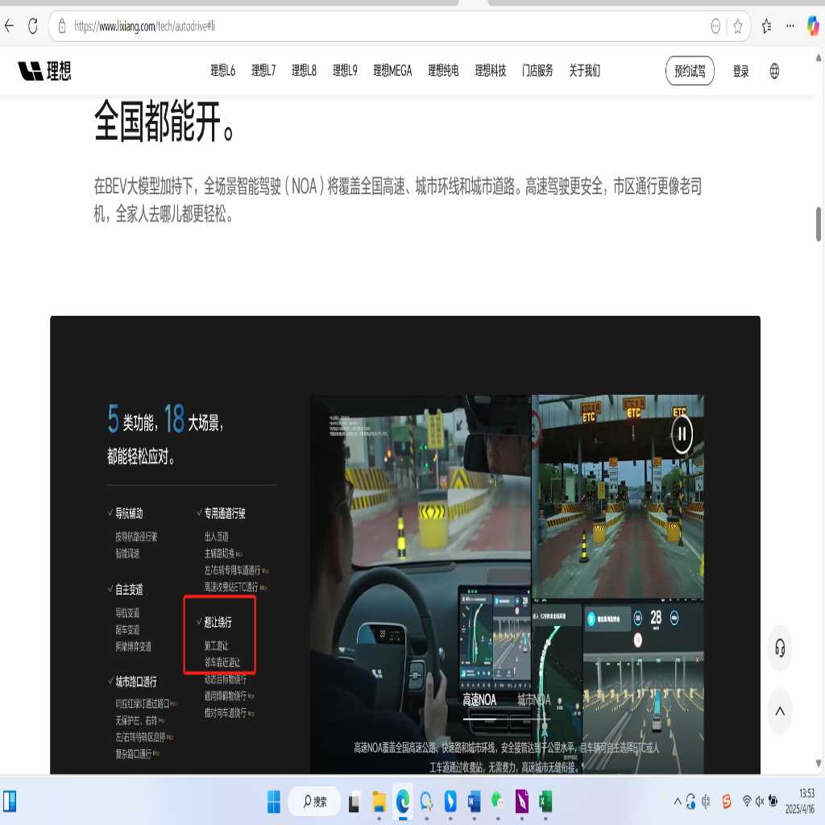Screen dimensions: 825x825
Task: Toggle the muted volume tray icon
Action: [x=759, y=802]
